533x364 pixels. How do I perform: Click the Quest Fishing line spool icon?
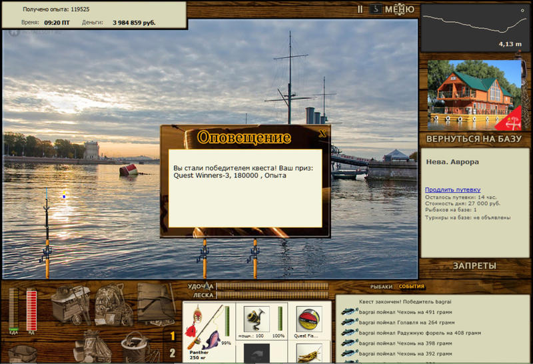click(308, 319)
